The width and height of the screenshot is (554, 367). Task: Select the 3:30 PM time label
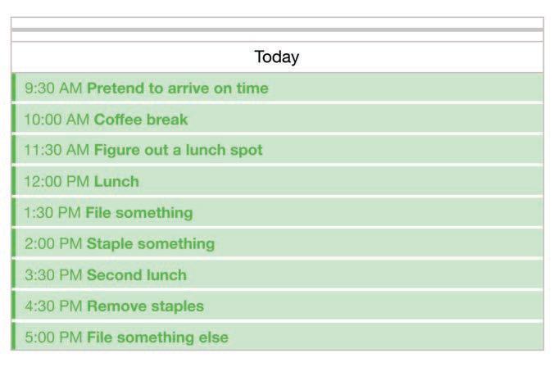(53, 275)
